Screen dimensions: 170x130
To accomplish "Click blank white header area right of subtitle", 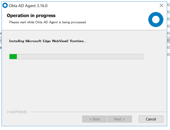I will pyautogui.click(x=117, y=22).
